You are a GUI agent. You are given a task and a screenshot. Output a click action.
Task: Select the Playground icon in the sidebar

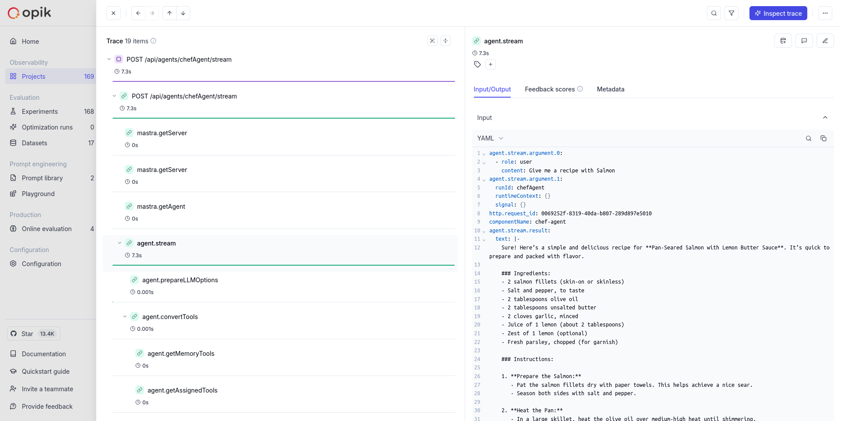pos(14,194)
